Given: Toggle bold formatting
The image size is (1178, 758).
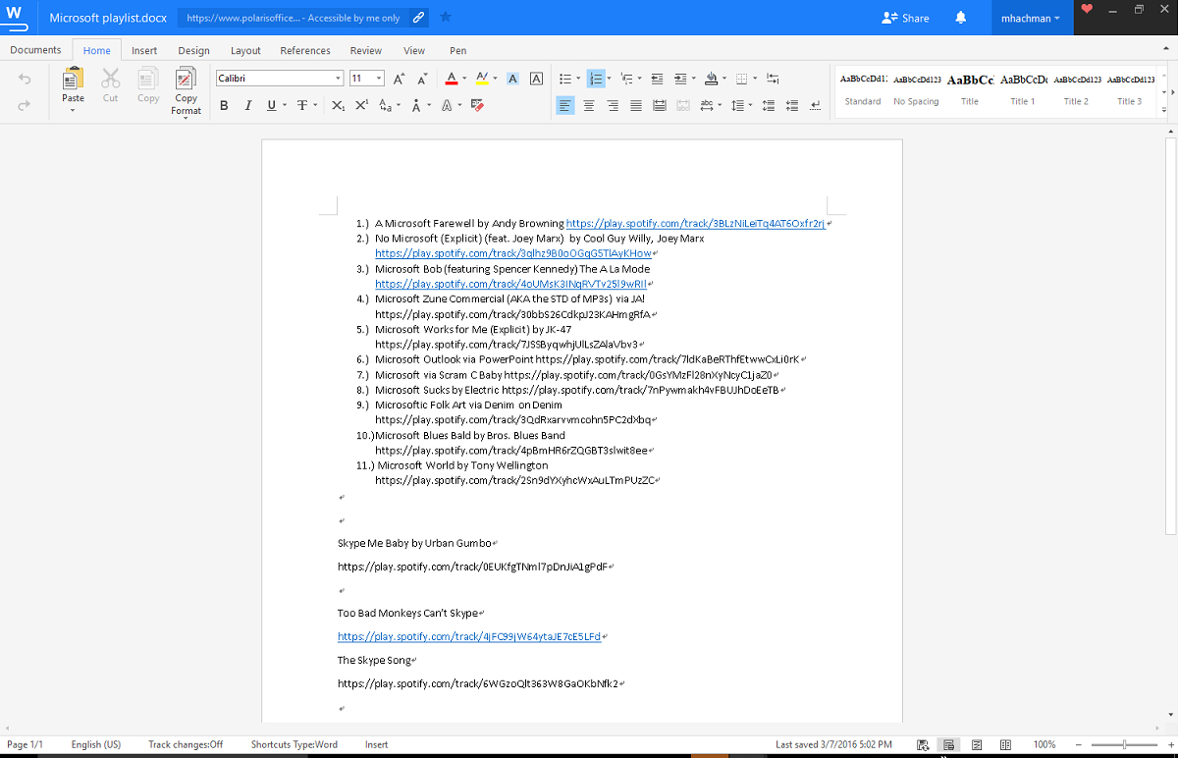Looking at the screenshot, I should click(224, 106).
